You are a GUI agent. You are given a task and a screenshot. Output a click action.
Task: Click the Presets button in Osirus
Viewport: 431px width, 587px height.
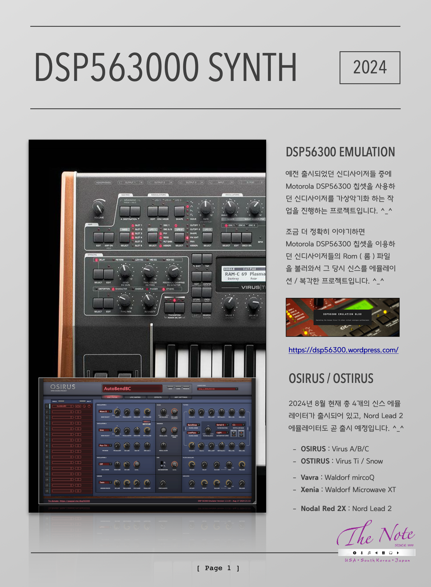click(186, 387)
